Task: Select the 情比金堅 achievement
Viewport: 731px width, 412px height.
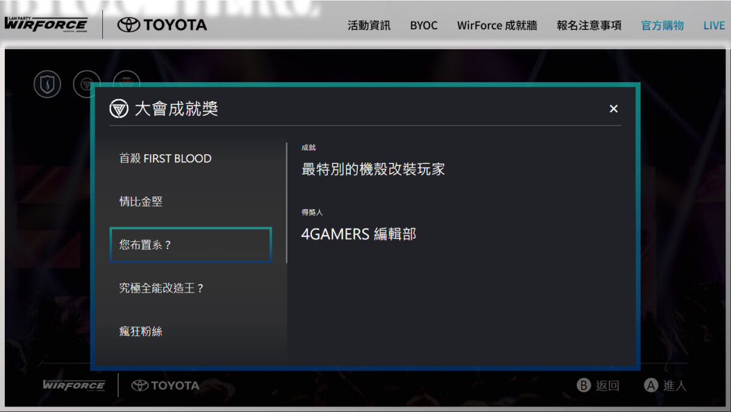Action: [141, 202]
